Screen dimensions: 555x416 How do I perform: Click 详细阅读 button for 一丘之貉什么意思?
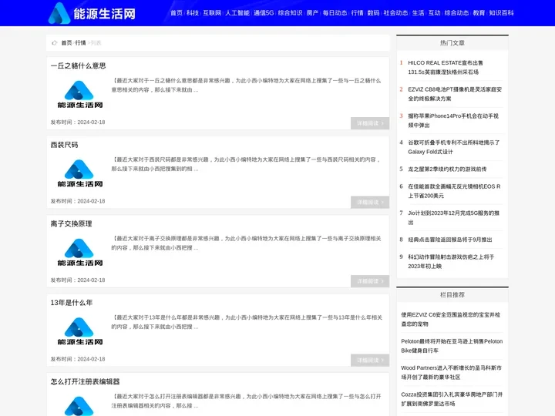point(370,123)
